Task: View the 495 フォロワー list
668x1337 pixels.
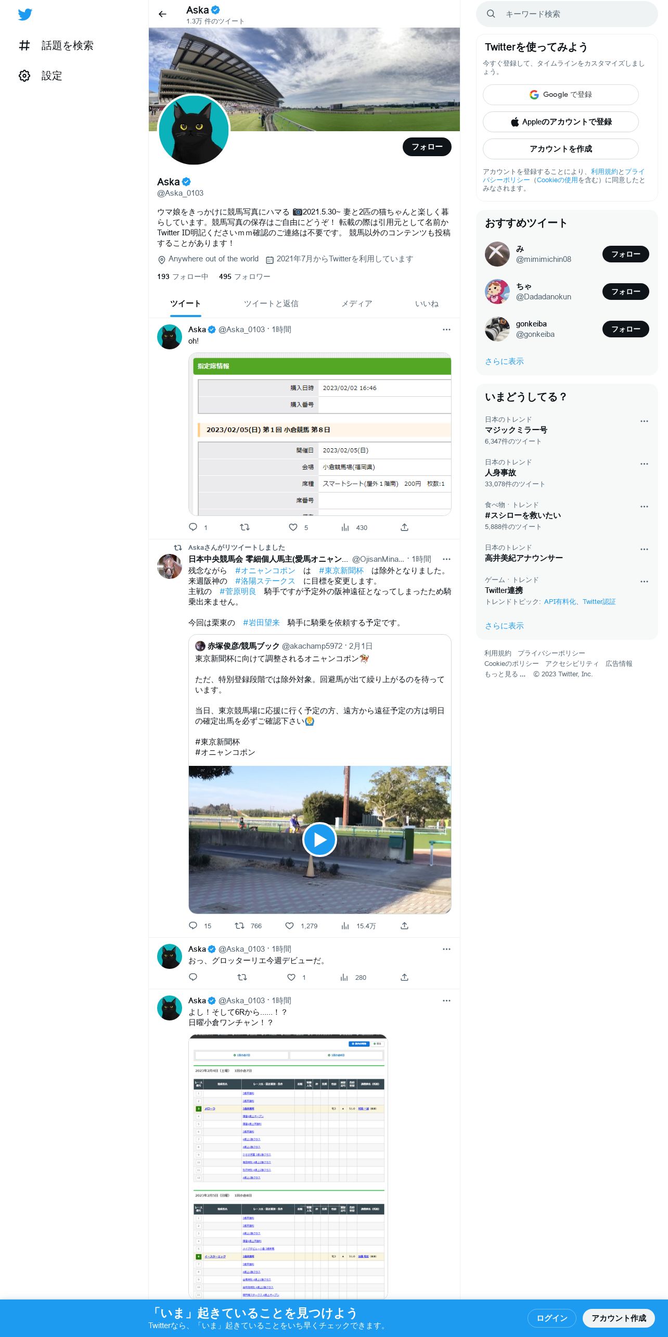Action: (245, 276)
